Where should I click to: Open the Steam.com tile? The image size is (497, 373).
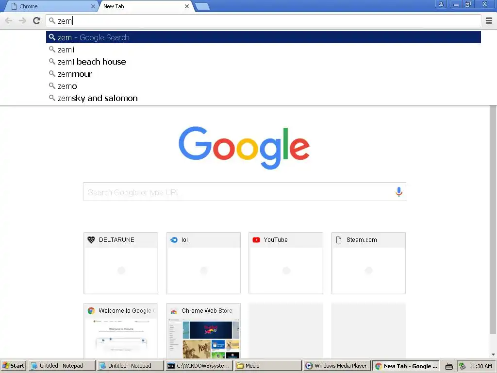(368, 263)
